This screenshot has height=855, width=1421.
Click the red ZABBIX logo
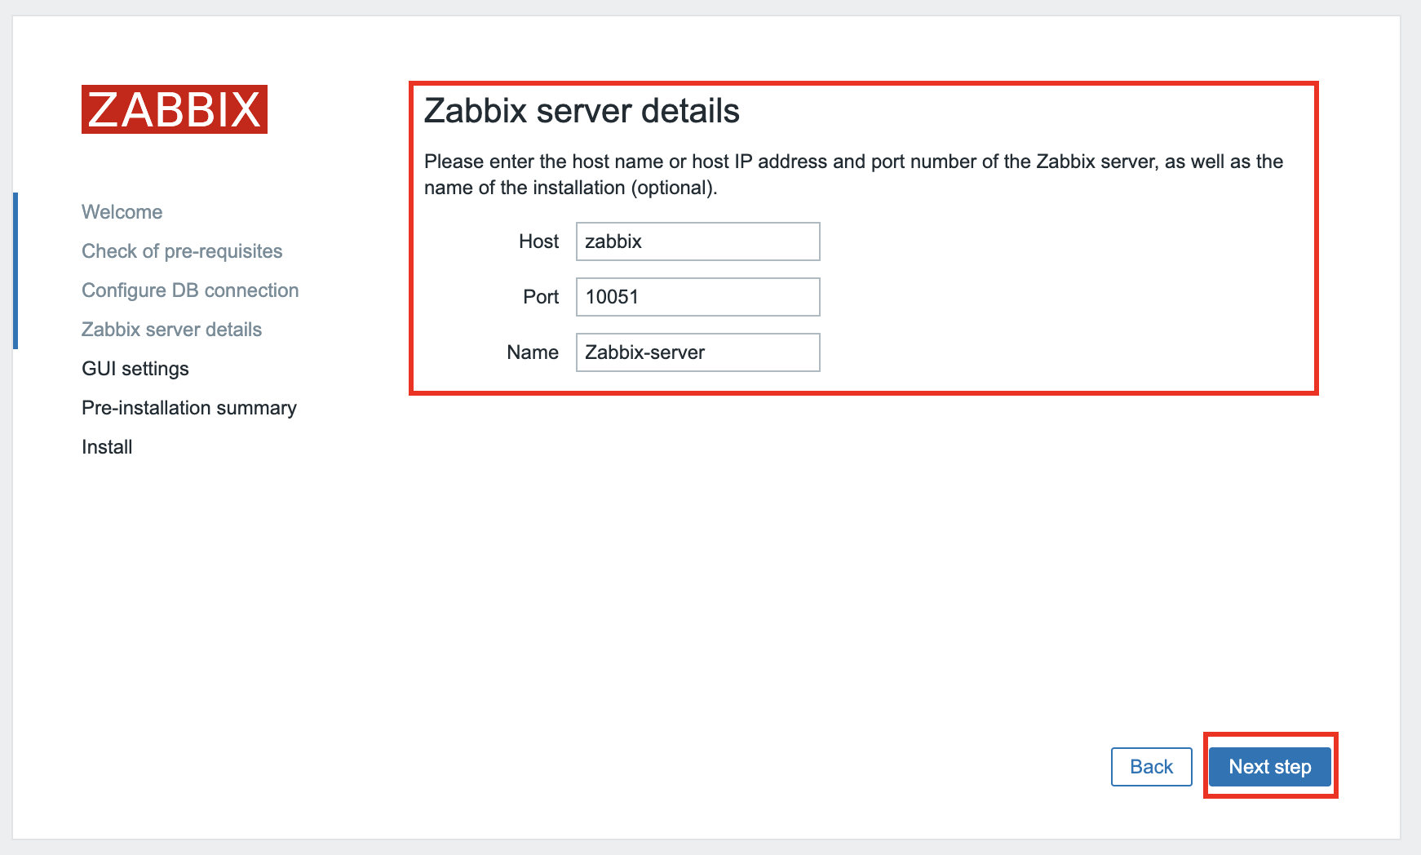click(x=174, y=109)
